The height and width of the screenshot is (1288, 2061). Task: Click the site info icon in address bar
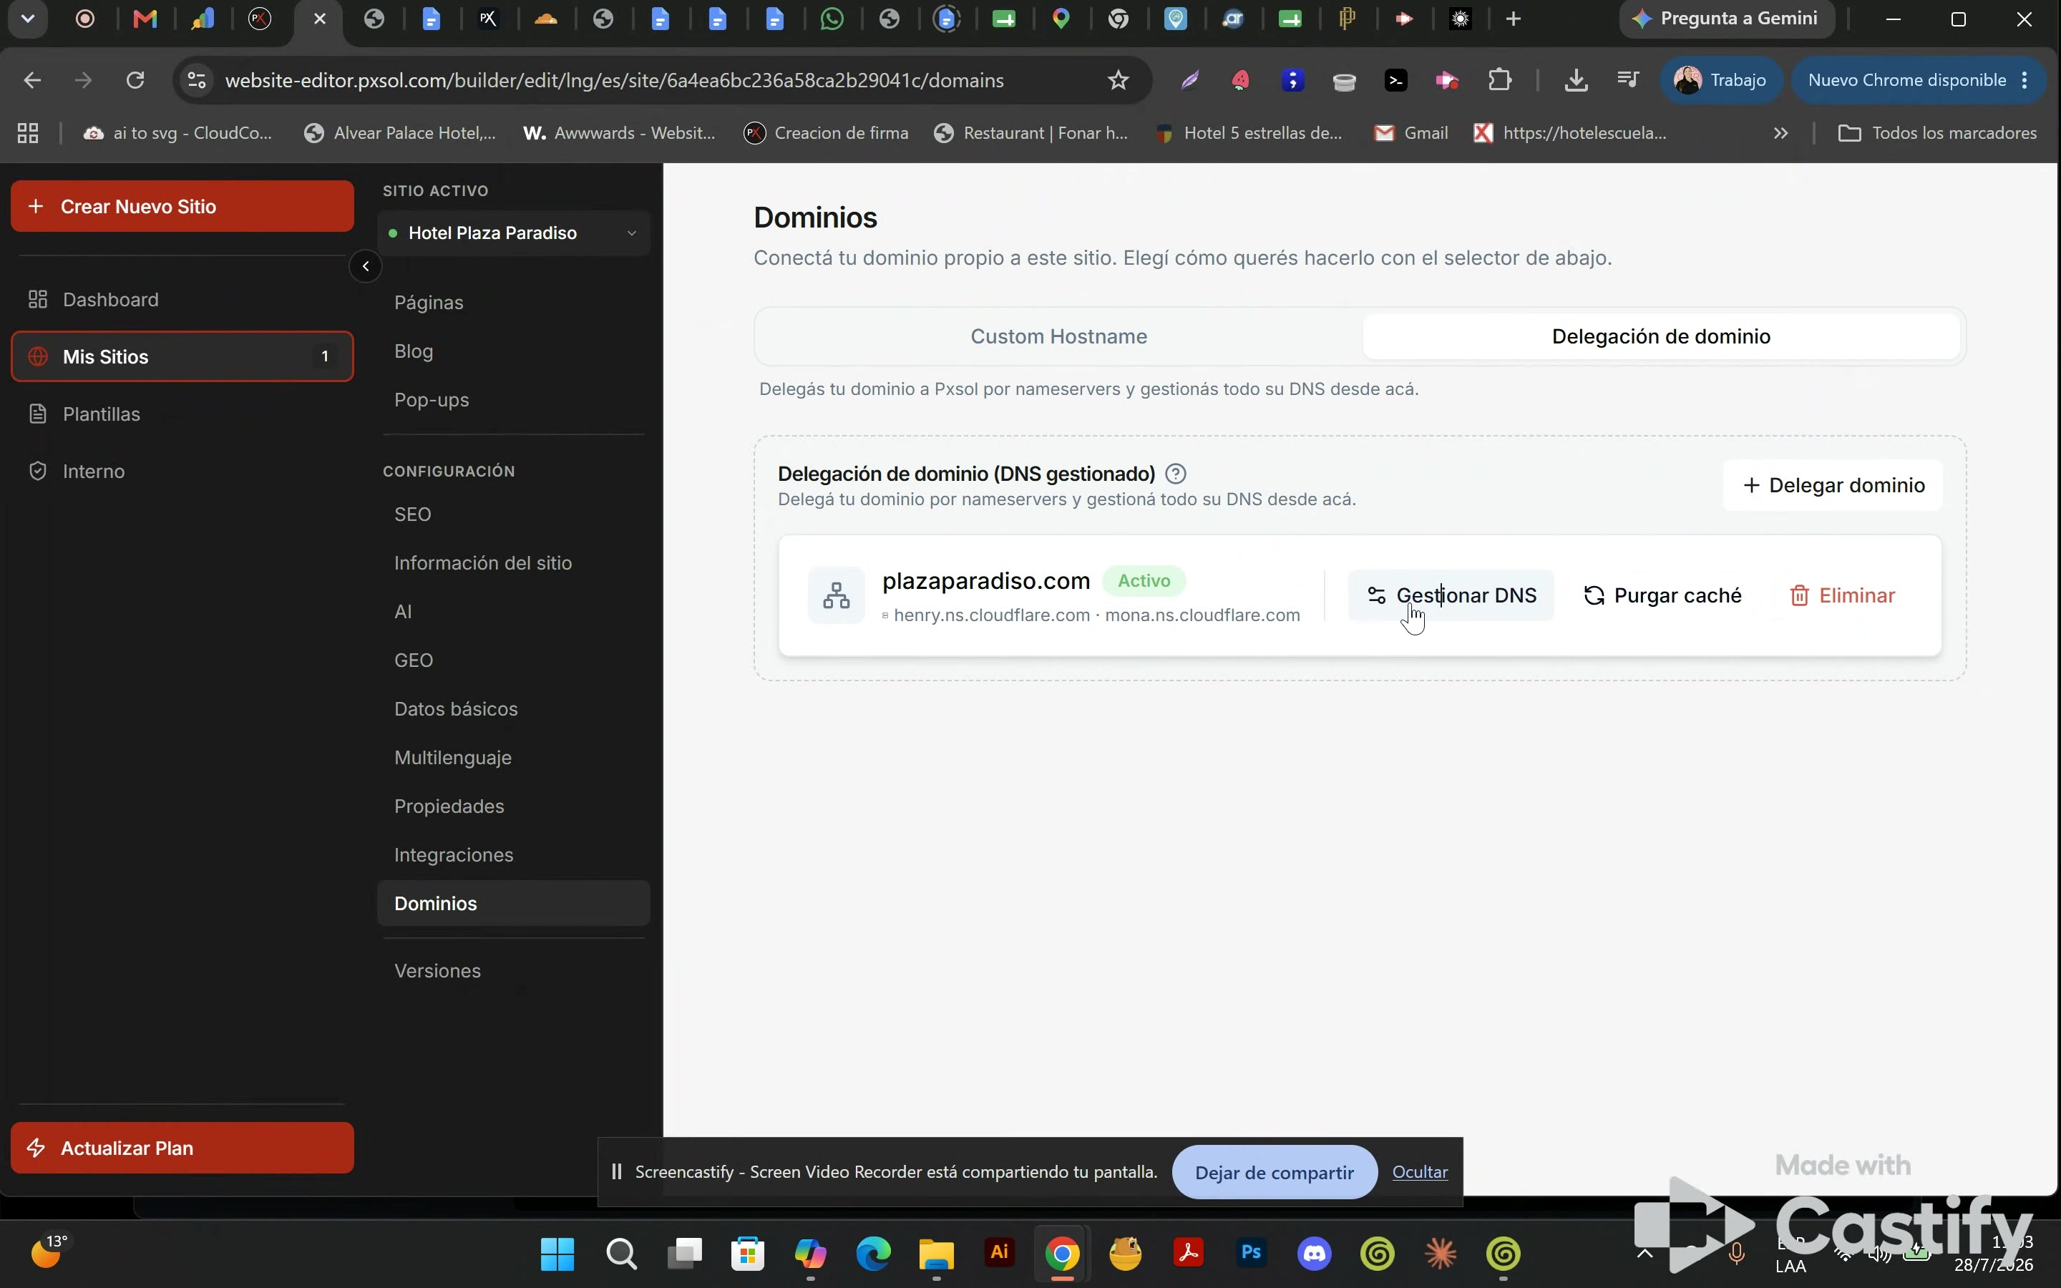(x=197, y=80)
